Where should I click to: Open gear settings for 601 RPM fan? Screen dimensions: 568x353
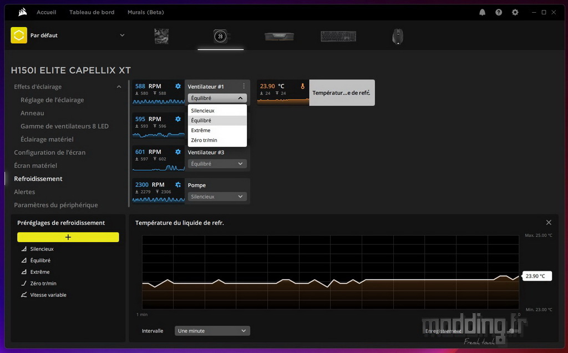point(178,152)
